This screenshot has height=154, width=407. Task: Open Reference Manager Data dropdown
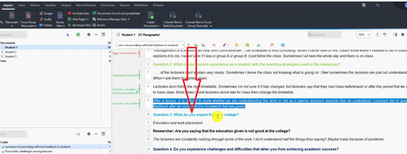[111, 19]
